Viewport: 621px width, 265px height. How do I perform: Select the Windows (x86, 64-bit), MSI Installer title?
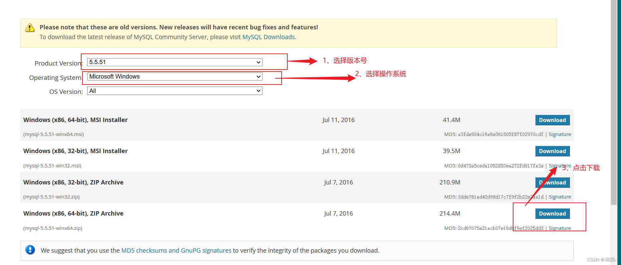tap(75, 120)
